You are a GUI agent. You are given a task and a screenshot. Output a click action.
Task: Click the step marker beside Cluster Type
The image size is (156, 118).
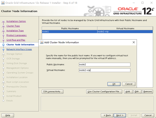point(3,26)
